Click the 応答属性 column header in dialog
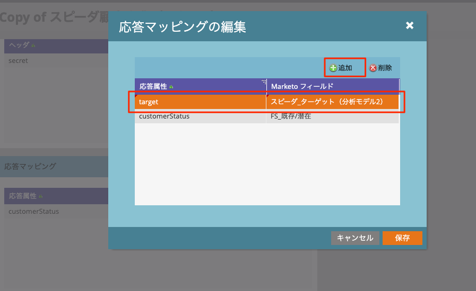The image size is (476, 291). coord(153,86)
